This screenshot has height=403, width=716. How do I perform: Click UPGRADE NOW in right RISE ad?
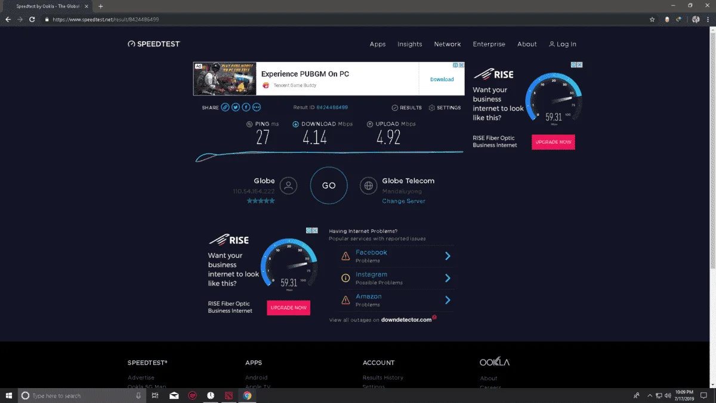click(x=553, y=142)
